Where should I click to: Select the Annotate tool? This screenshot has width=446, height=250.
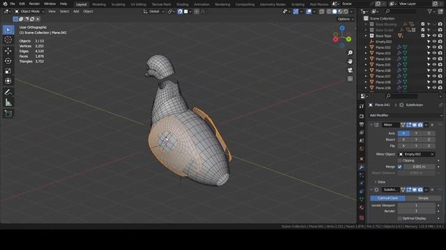point(8,92)
